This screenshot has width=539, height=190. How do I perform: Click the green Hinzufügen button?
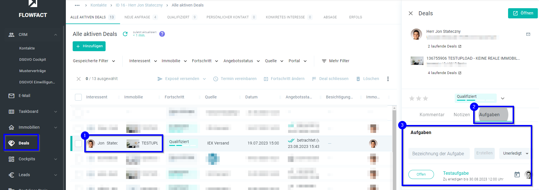(89, 46)
